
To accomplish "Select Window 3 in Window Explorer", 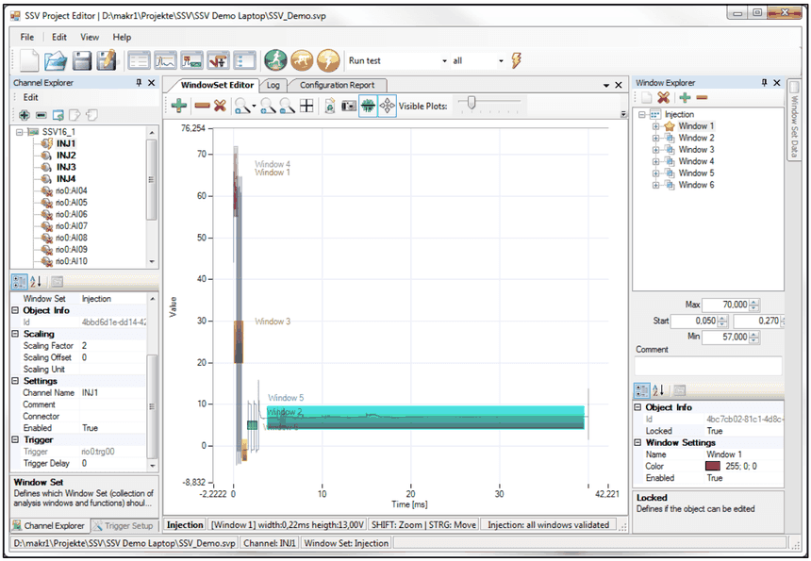I will coord(696,149).
